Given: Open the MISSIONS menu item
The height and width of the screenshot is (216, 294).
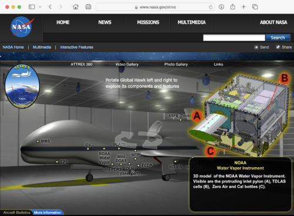Looking at the screenshot, I should [x=148, y=22].
